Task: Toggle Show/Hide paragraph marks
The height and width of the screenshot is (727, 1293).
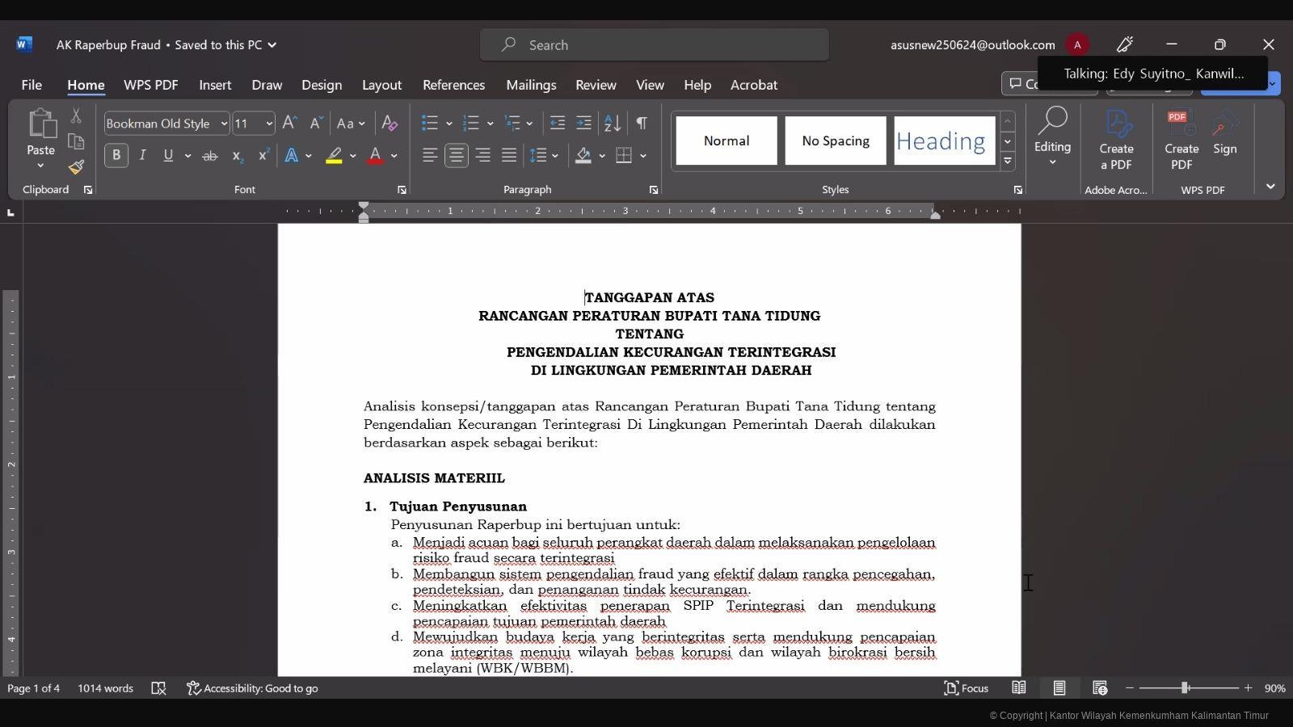Action: pyautogui.click(x=642, y=124)
